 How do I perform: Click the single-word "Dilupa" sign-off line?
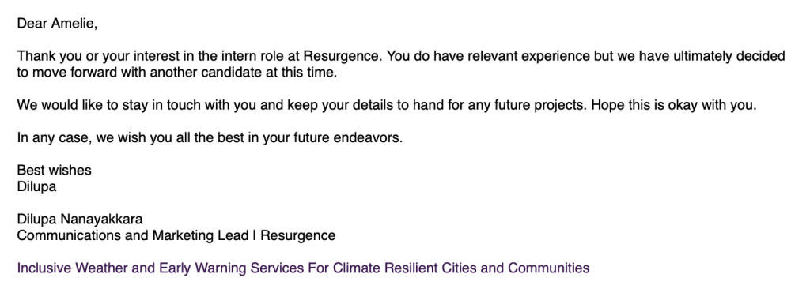pos(36,186)
